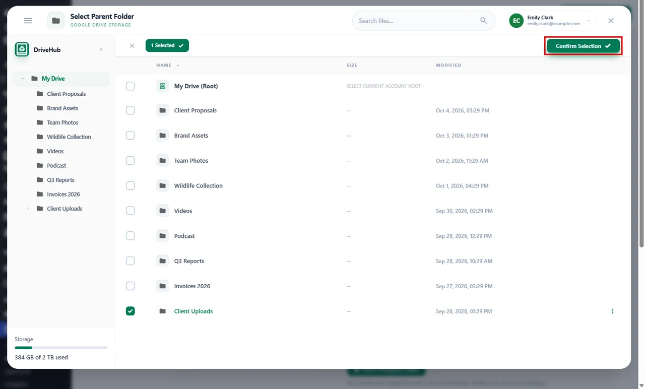Click the Client Proposals folder icon in list
Viewport: 645px width, 389px height.
(x=162, y=111)
